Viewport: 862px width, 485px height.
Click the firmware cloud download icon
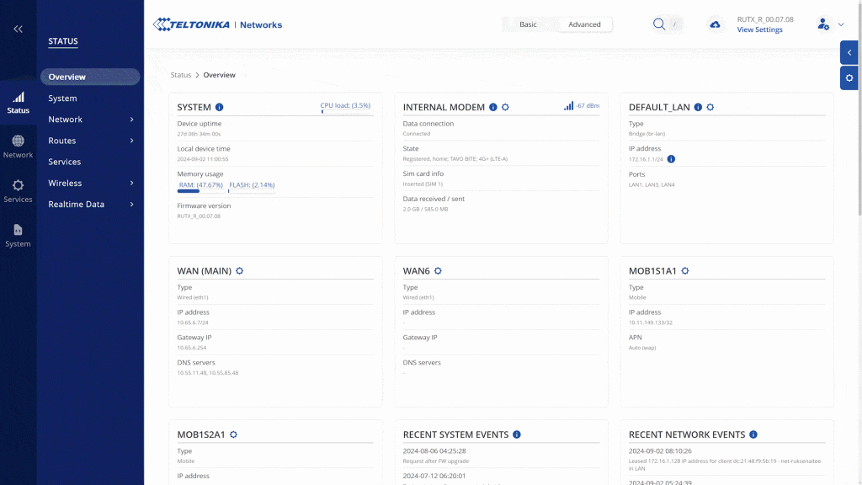point(715,24)
